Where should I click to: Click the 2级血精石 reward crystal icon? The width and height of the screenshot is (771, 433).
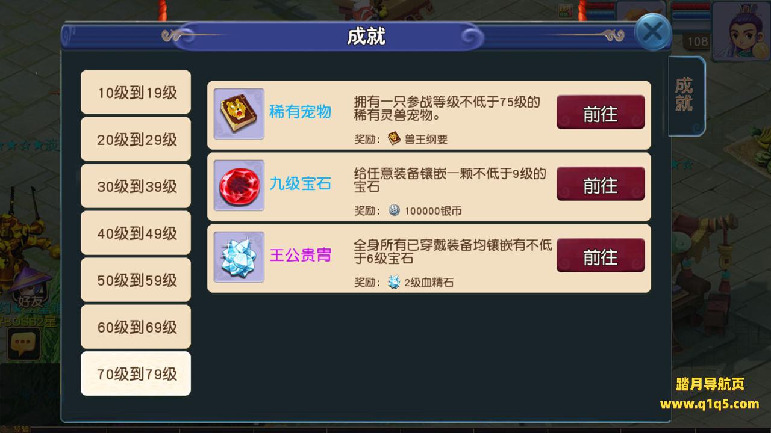[394, 281]
